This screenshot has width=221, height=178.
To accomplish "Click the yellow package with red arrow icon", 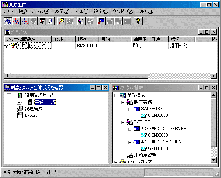I will [x=62, y=21].
